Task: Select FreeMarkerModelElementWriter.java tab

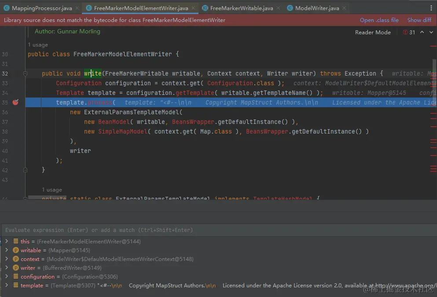Action: [141, 8]
